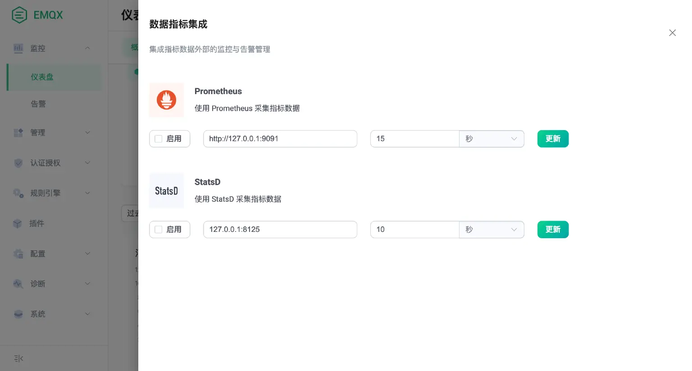
Task: Open 告警 from the sidebar menu
Action: 39,104
